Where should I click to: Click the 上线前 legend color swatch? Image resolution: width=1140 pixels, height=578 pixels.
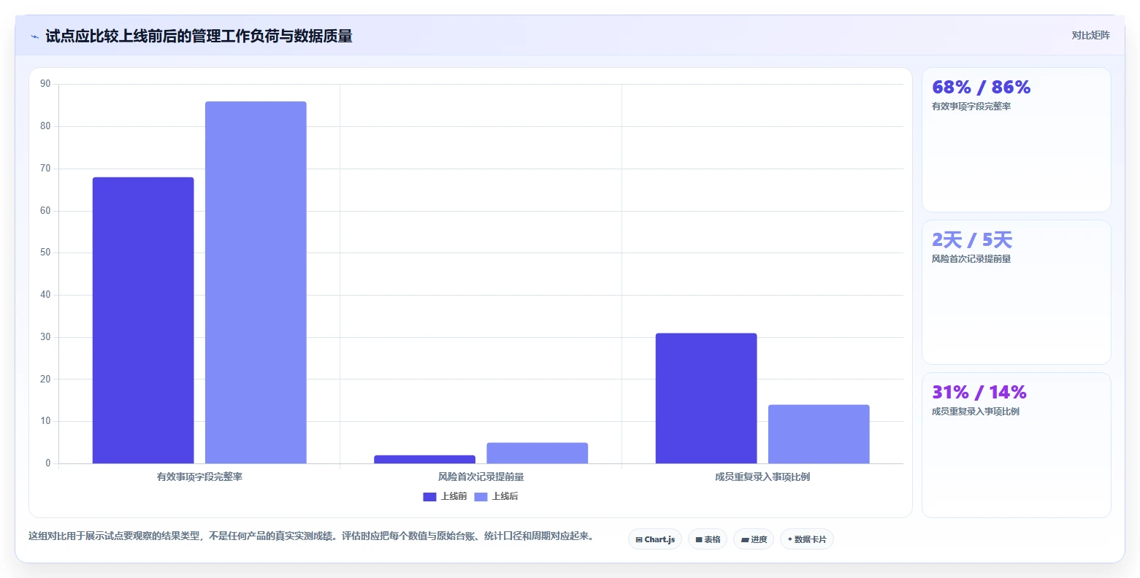coord(429,497)
